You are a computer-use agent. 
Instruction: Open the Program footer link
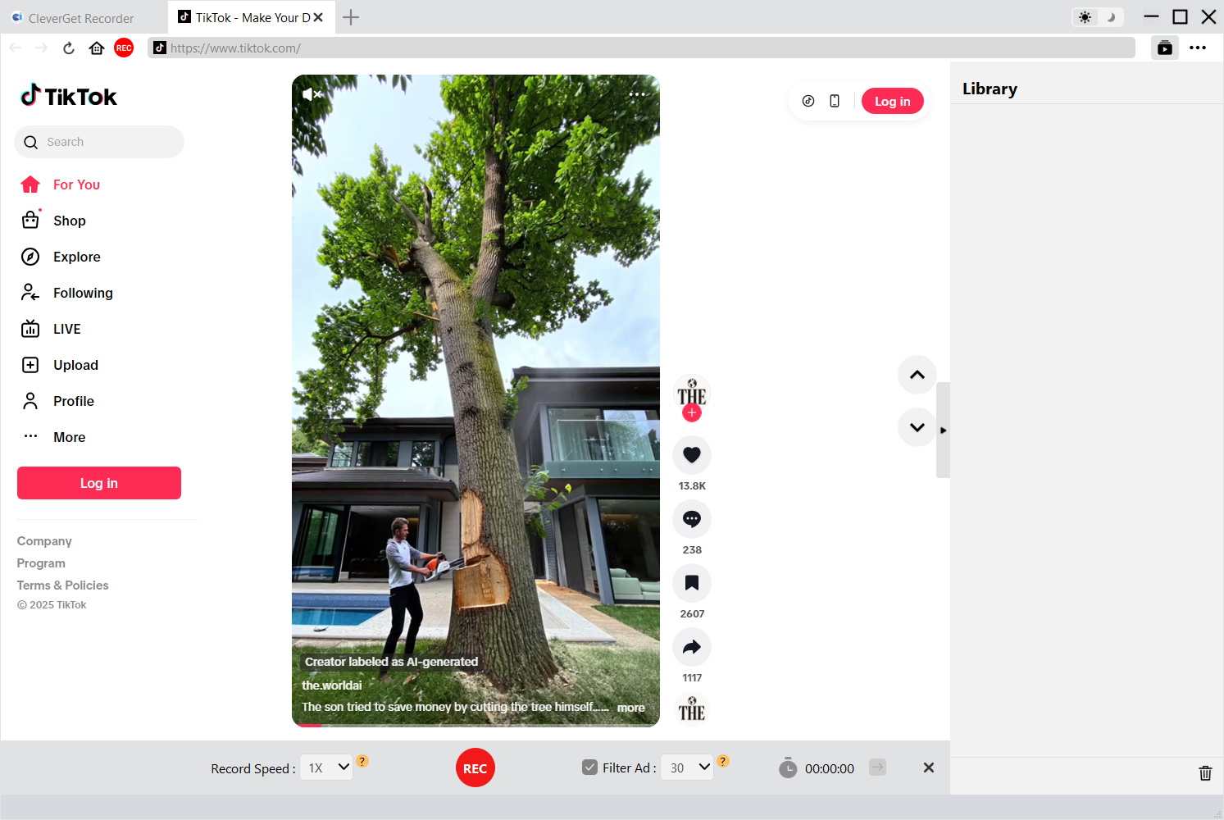pyautogui.click(x=41, y=563)
